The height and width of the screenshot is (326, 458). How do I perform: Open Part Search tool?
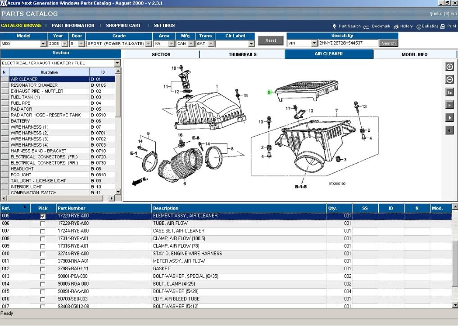(x=346, y=26)
